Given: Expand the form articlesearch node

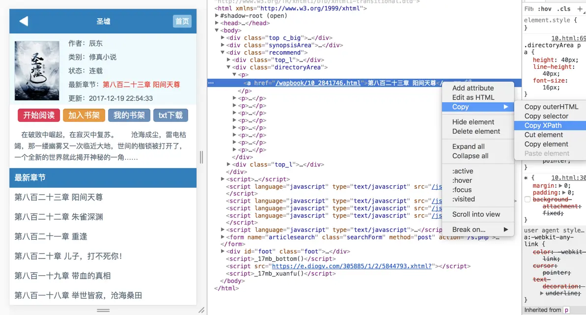Looking at the screenshot, I should [x=223, y=237].
